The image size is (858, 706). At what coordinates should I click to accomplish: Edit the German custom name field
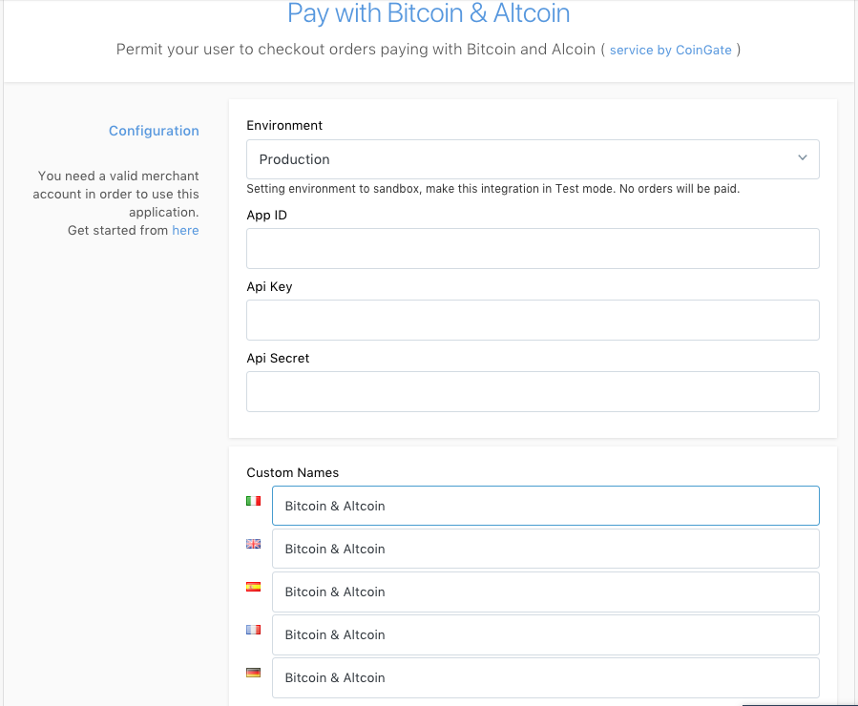[x=545, y=677]
